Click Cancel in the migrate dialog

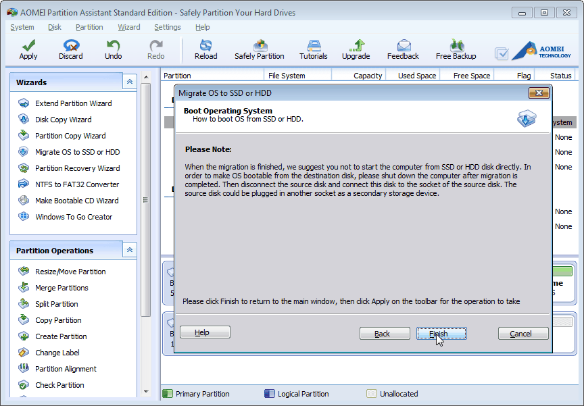tap(523, 334)
